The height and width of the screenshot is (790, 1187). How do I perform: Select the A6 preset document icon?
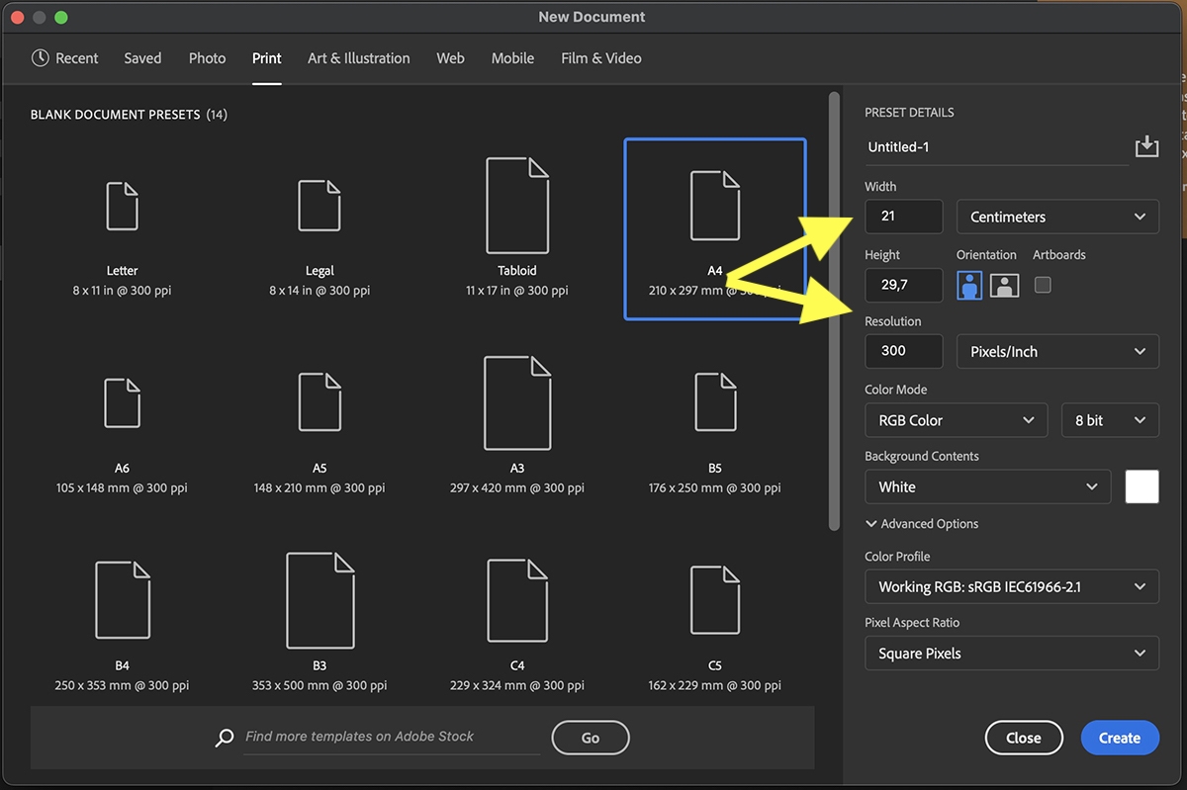122,403
